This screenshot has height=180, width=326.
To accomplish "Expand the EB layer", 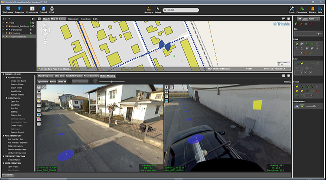I will click(x=3, y=23).
